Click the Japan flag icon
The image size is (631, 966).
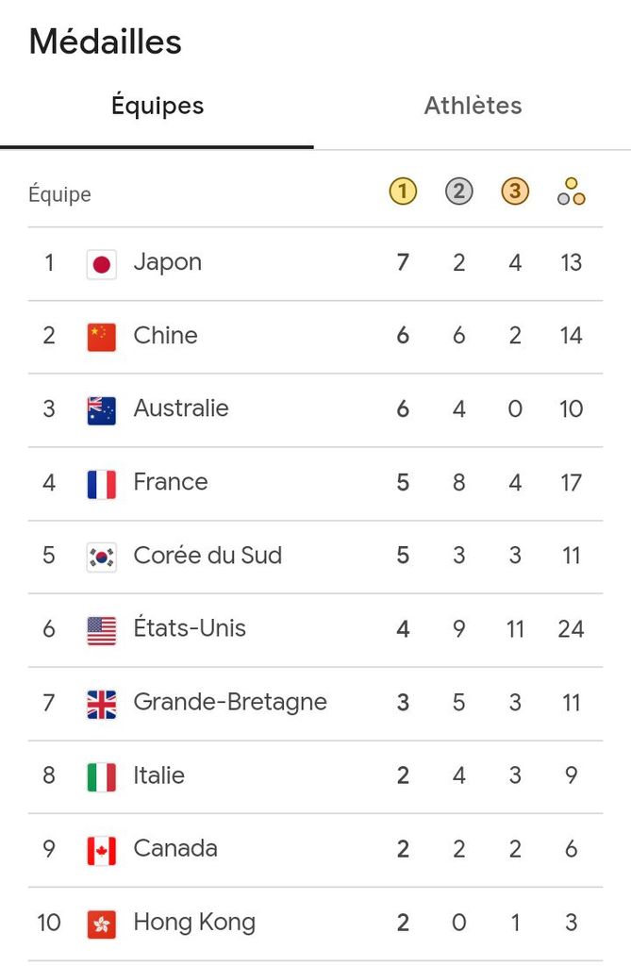[102, 263]
